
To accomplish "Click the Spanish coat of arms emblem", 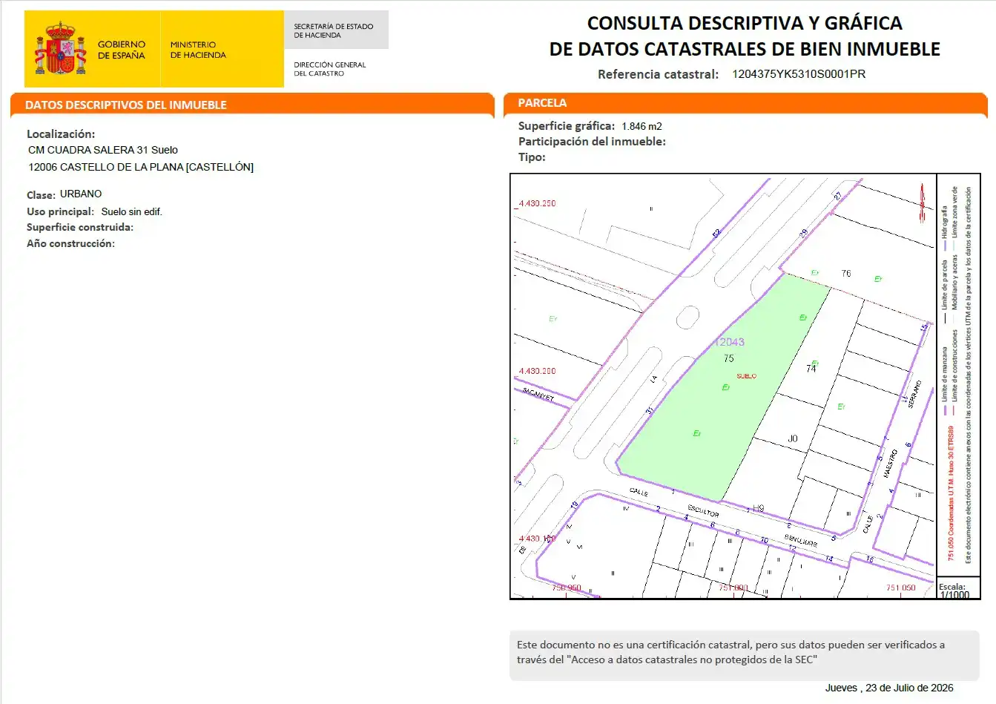I will tap(61, 49).
